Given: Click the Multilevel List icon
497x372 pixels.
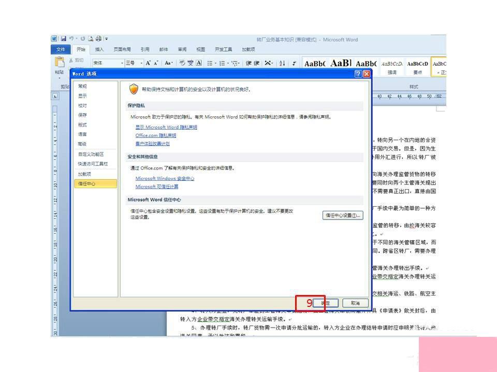Looking at the screenshot, I should (x=236, y=63).
